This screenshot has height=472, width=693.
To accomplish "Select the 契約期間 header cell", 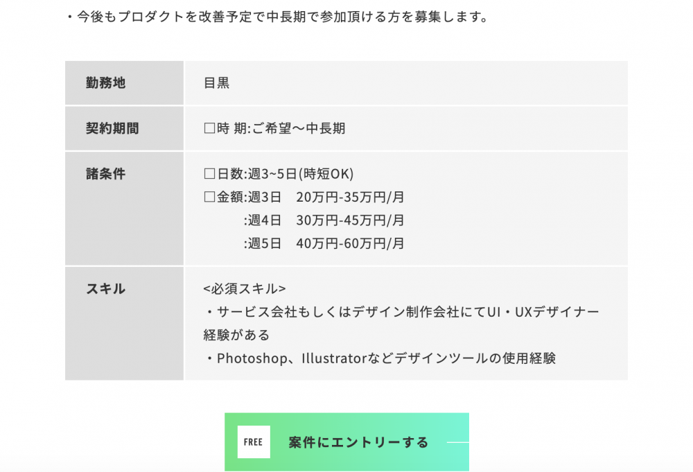I will (x=124, y=129).
